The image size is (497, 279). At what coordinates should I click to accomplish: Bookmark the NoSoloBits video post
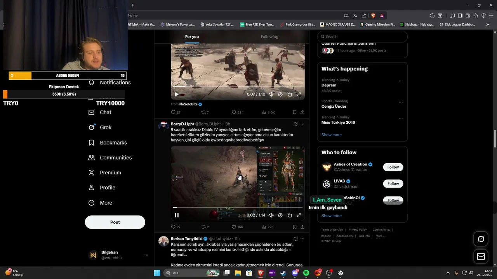coord(295,112)
